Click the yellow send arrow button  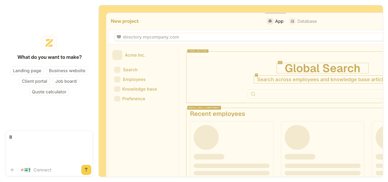[x=86, y=170]
